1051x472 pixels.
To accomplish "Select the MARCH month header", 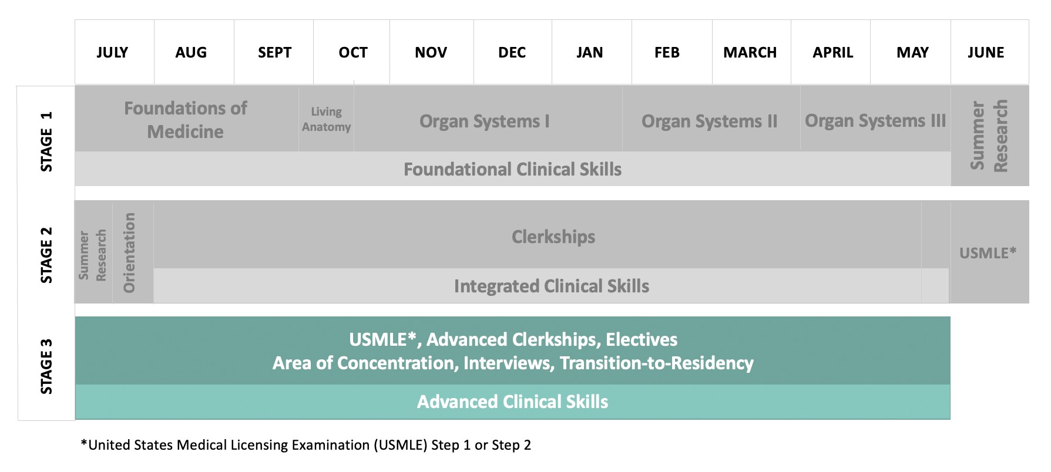I will click(750, 52).
